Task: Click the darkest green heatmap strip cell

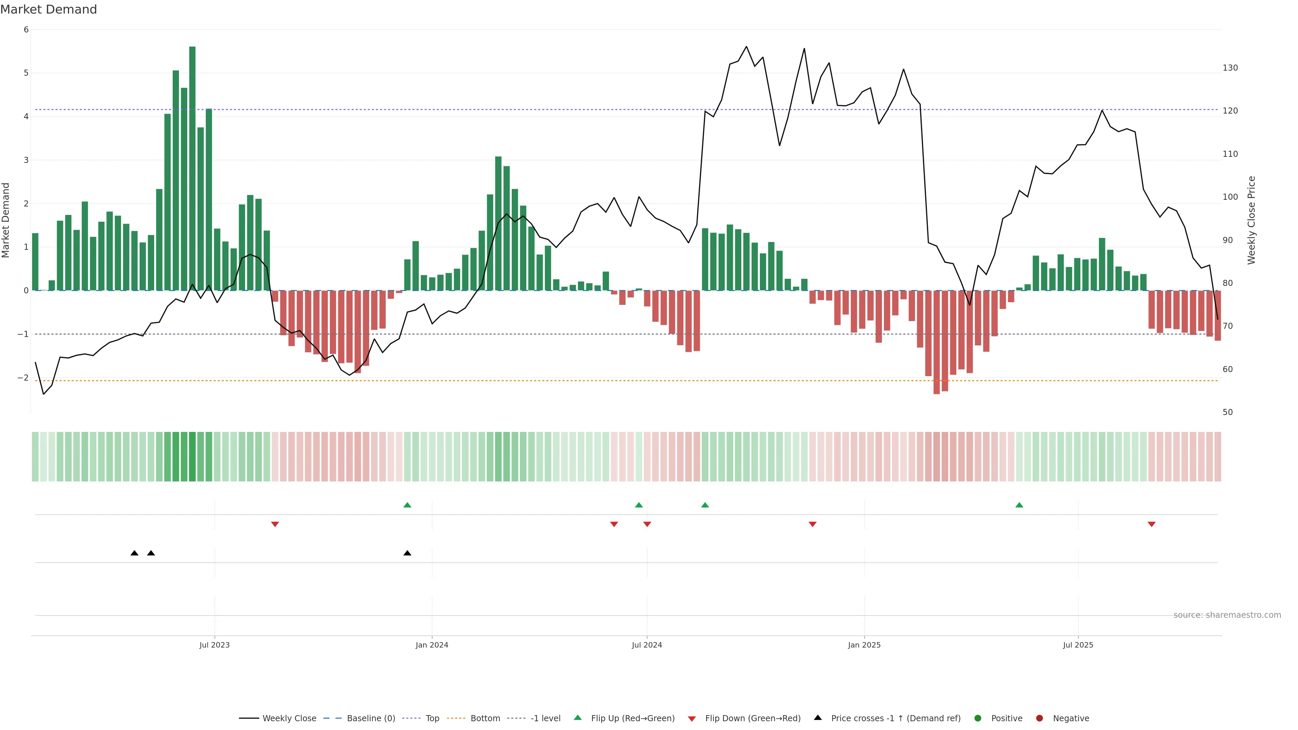Action: (x=192, y=457)
